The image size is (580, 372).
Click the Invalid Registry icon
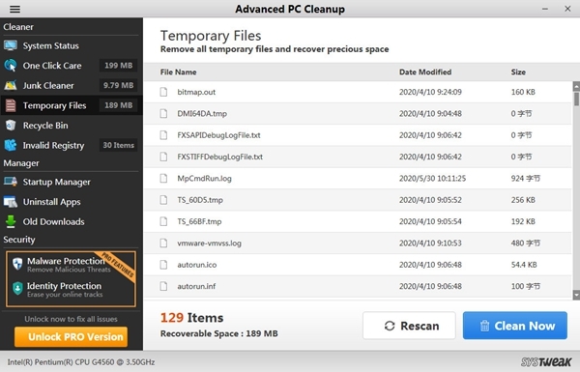point(11,145)
